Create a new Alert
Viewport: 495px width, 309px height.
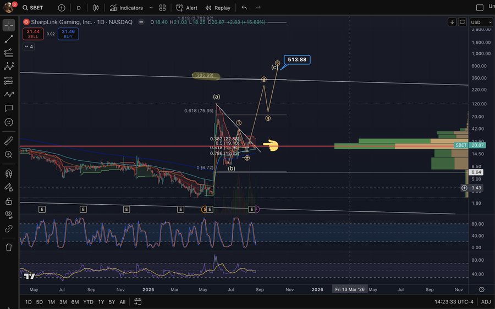186,8
